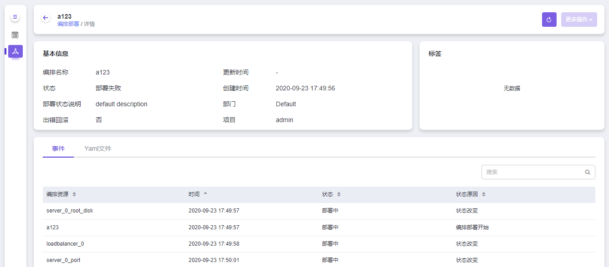Open the 更多操作 dropdown
The width and height of the screenshot is (609, 267).
[x=578, y=20]
